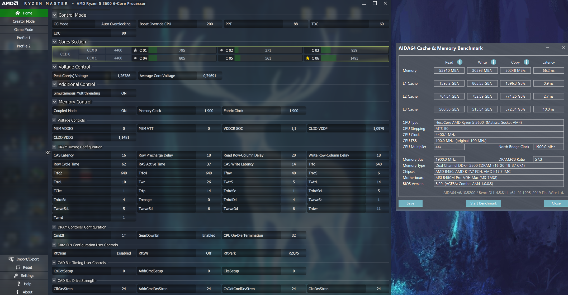This screenshot has height=295, width=568.
Task: Click Save button in AIDA64 window
Action: coord(410,203)
